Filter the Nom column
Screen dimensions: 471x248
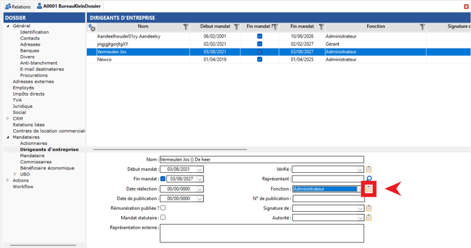(x=186, y=27)
